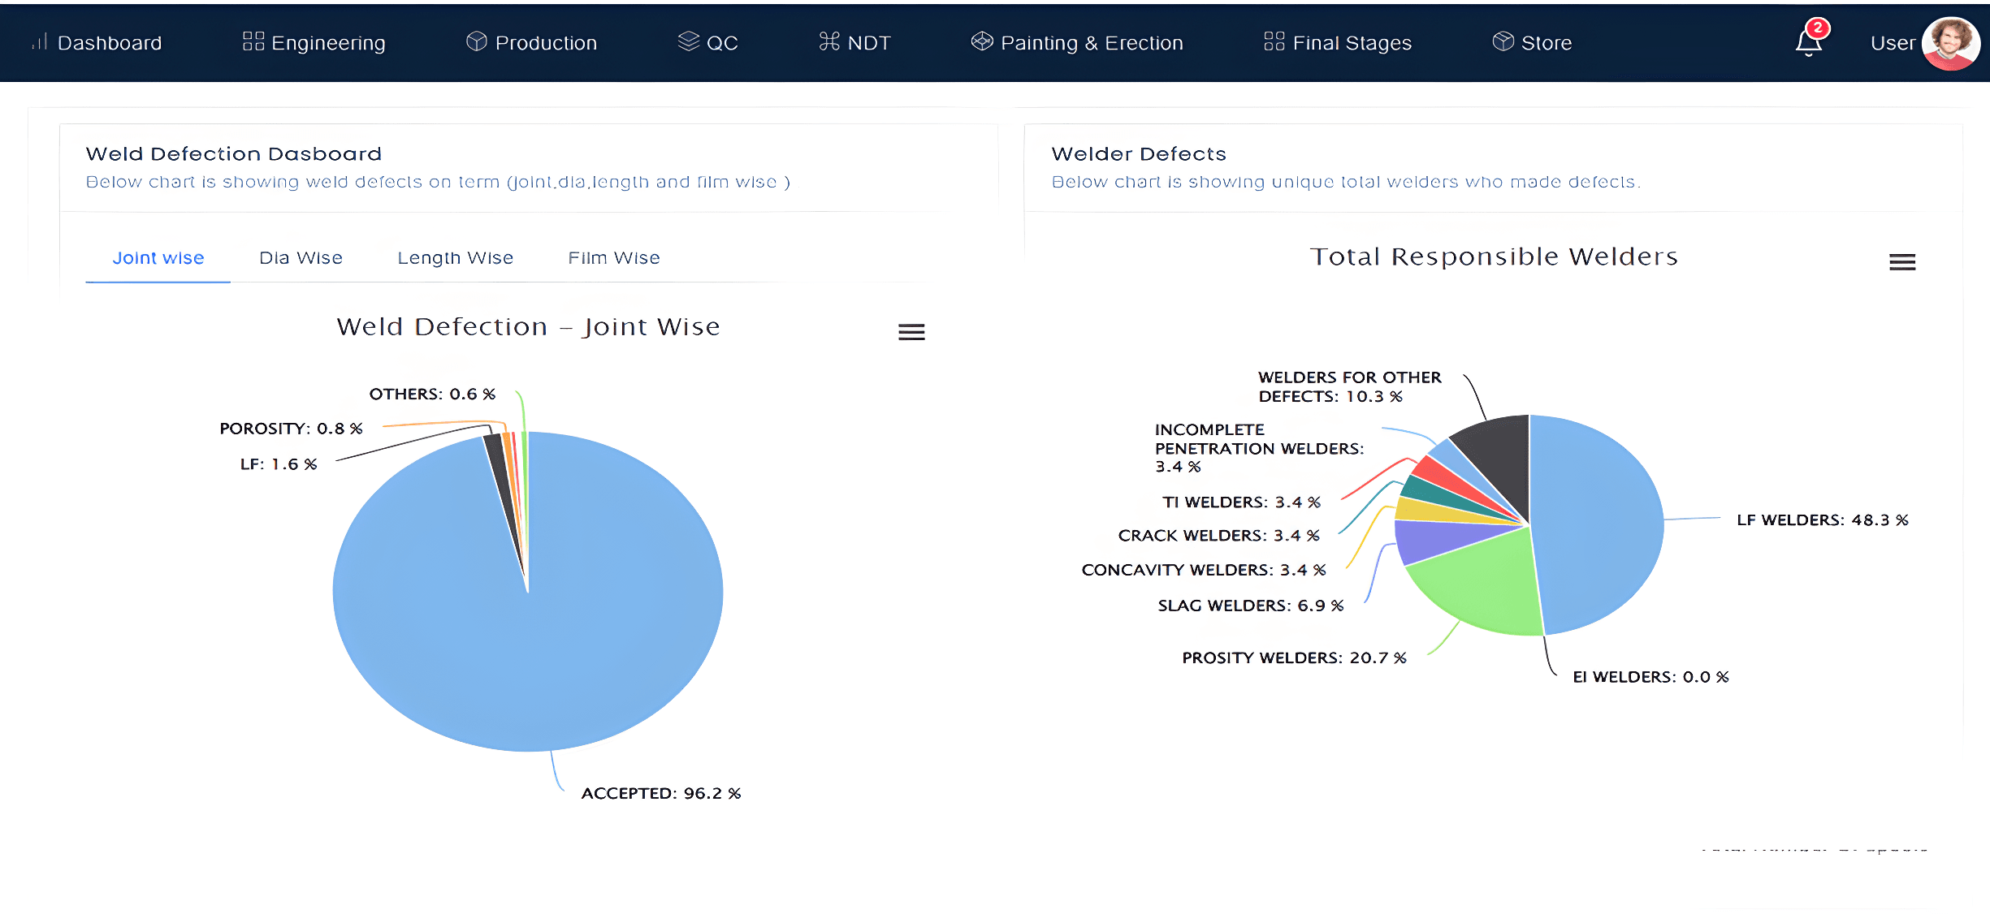Screen dimensions: 1990x914
Task: Switch to the Length Wise tab
Action: [x=456, y=258]
